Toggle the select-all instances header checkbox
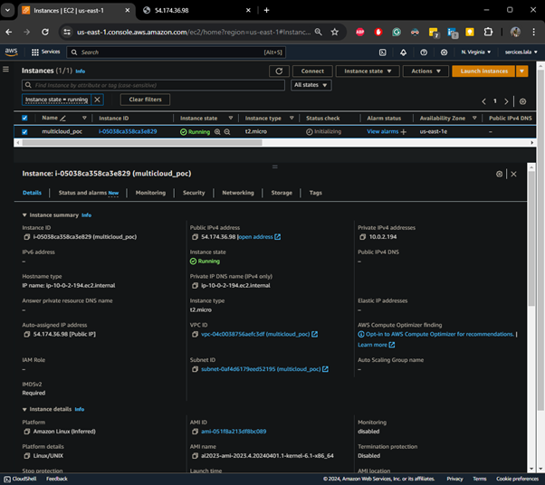 tap(26, 118)
